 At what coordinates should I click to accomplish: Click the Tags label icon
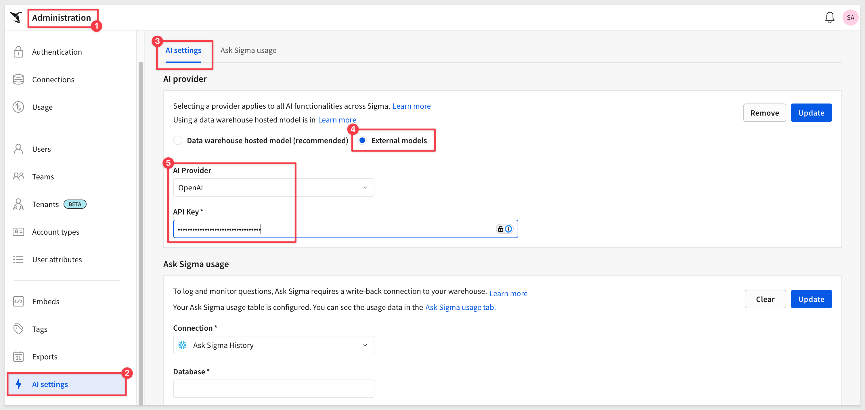point(18,329)
